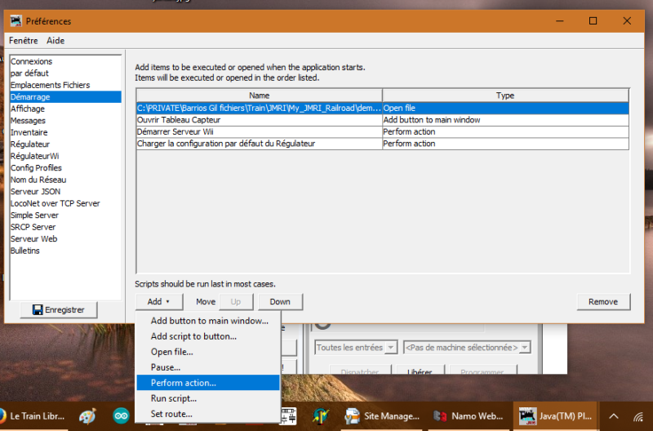Open Namo WebEditor taskbar item
The width and height of the screenshot is (653, 431).
(x=469, y=416)
